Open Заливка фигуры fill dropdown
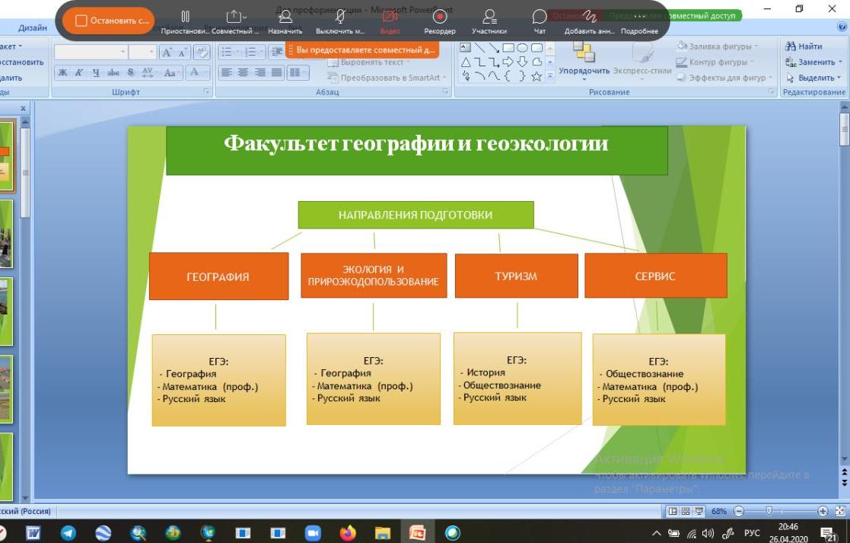850x543 pixels. (718, 46)
